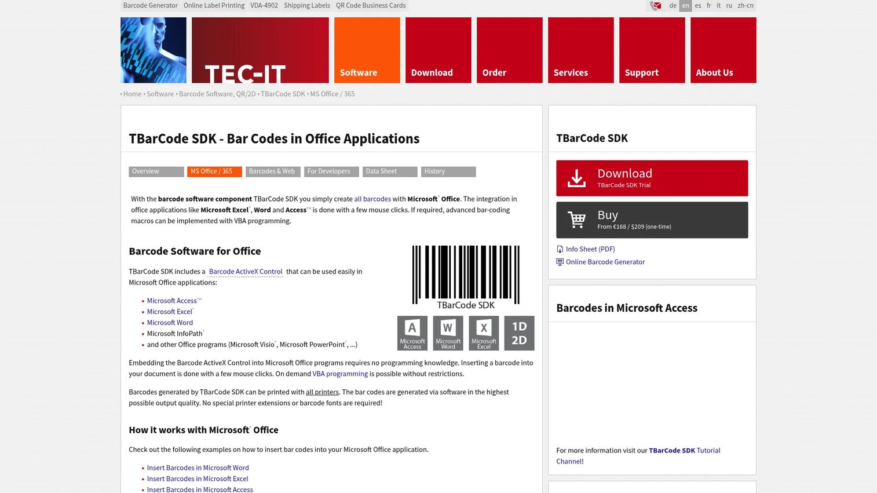Open Barcode Generator in top bar
The height and width of the screenshot is (493, 877).
151,6
